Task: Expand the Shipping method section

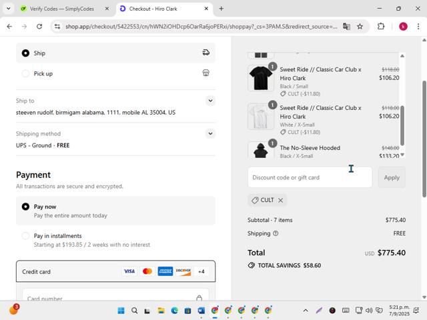Action: 210,133
